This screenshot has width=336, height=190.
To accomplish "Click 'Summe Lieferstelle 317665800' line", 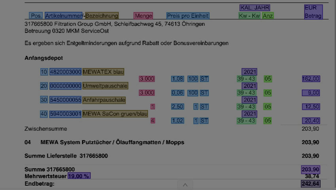I will 66,156.
